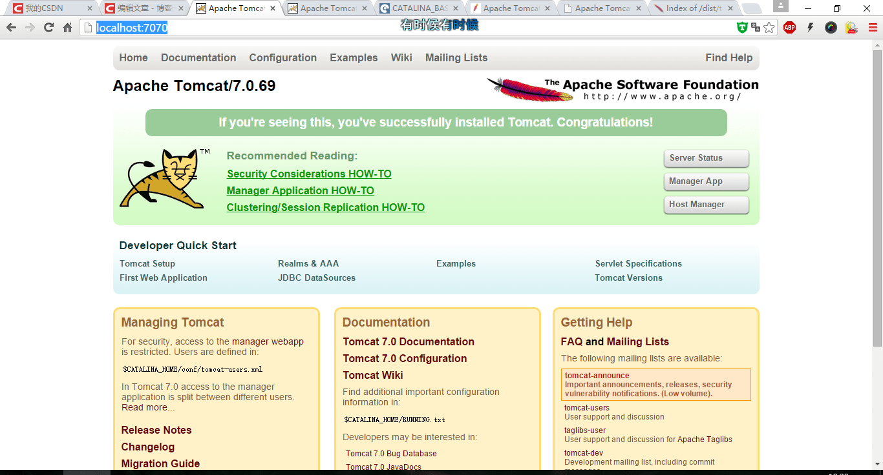Open the FAQ link under Getting Help

(x=571, y=341)
